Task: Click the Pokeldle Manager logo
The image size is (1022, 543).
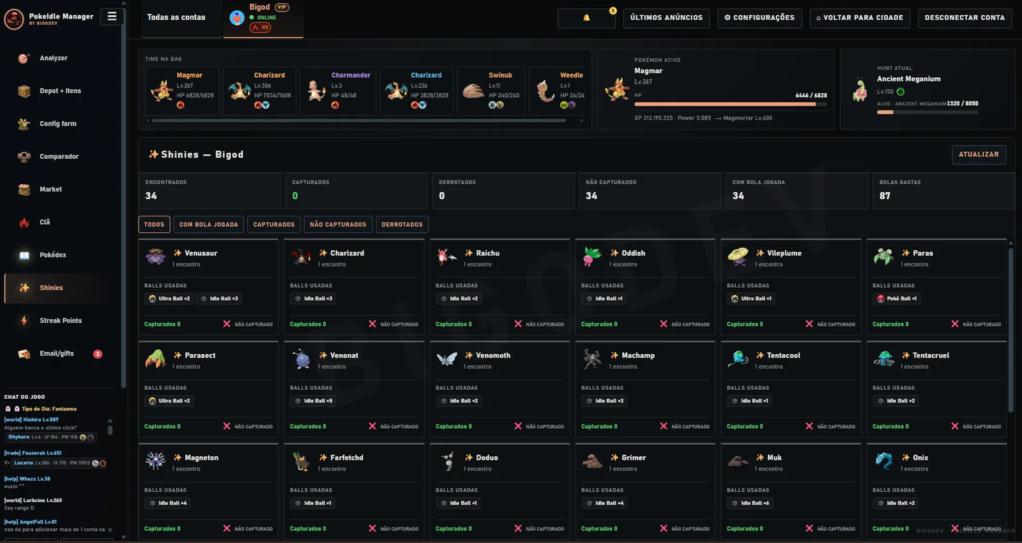Action: pyautogui.click(x=14, y=19)
